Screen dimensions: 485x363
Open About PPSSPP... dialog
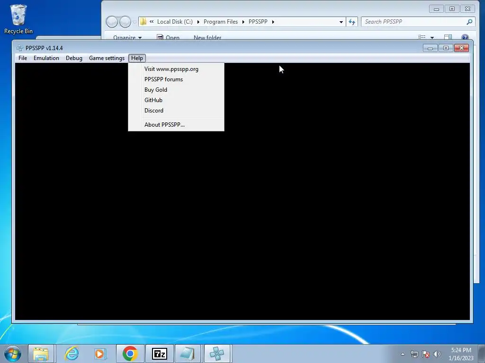pos(176,125)
